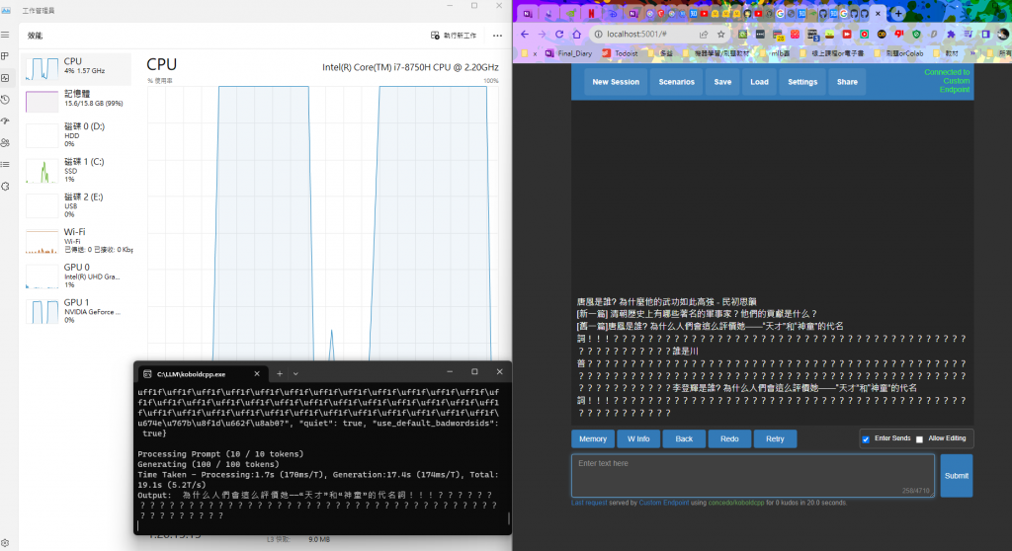Open Processes page in Task Manager sidebar

5,56
